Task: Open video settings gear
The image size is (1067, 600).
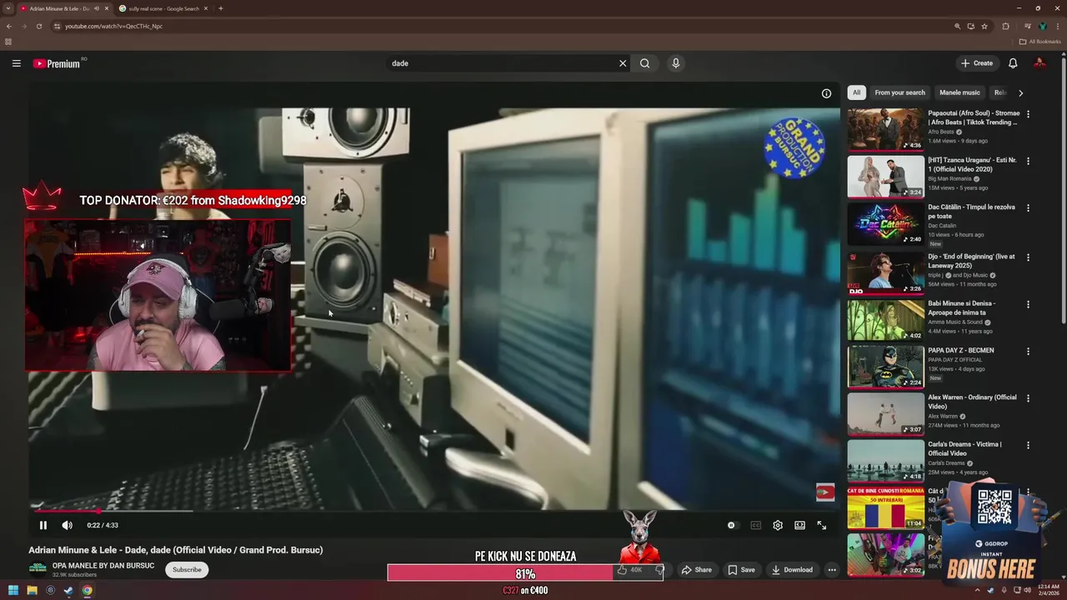Action: coord(778,525)
